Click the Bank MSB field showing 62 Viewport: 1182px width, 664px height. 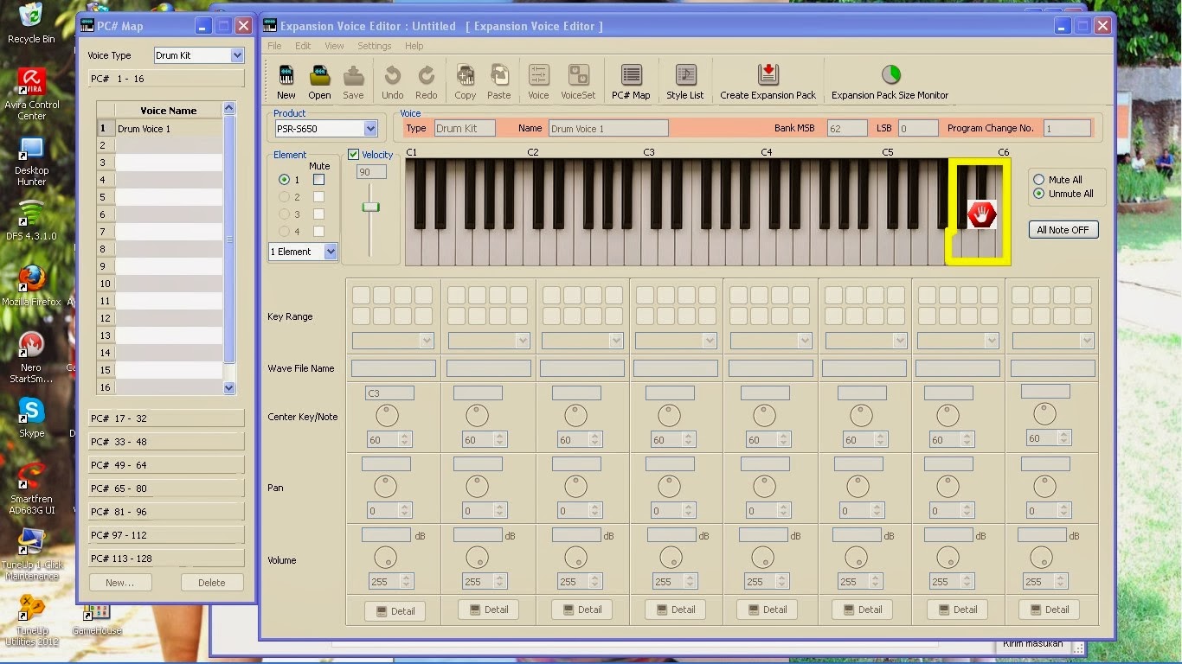[847, 128]
